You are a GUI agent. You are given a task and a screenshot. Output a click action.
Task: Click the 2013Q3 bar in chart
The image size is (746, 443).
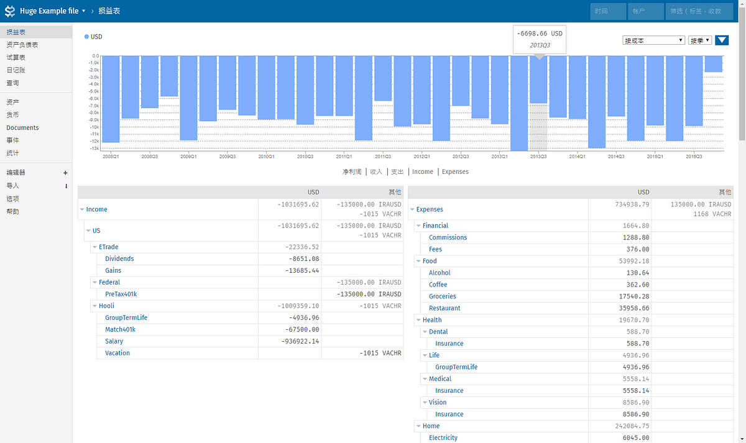(x=538, y=80)
